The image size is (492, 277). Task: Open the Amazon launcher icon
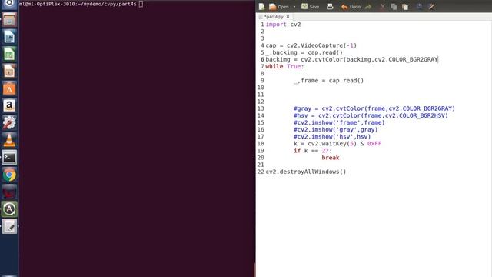[9, 105]
